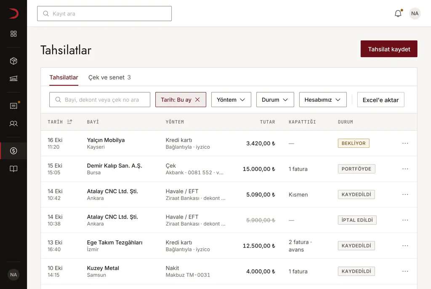Open the dealers people icon in sidebar
431x289 pixels.
point(13,123)
